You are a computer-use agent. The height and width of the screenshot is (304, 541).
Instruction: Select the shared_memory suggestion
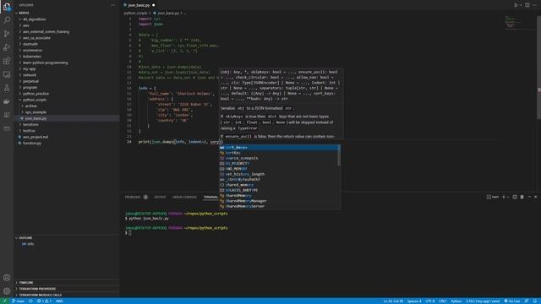click(280, 185)
